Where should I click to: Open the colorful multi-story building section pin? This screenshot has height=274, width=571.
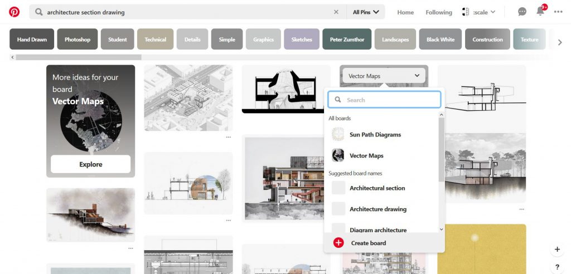(x=283, y=179)
